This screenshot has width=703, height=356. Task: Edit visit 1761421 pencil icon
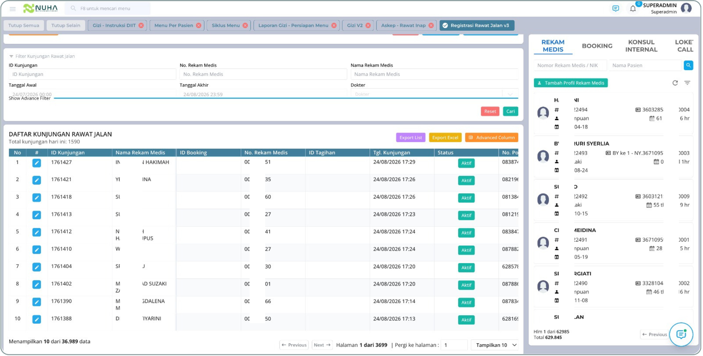click(36, 180)
